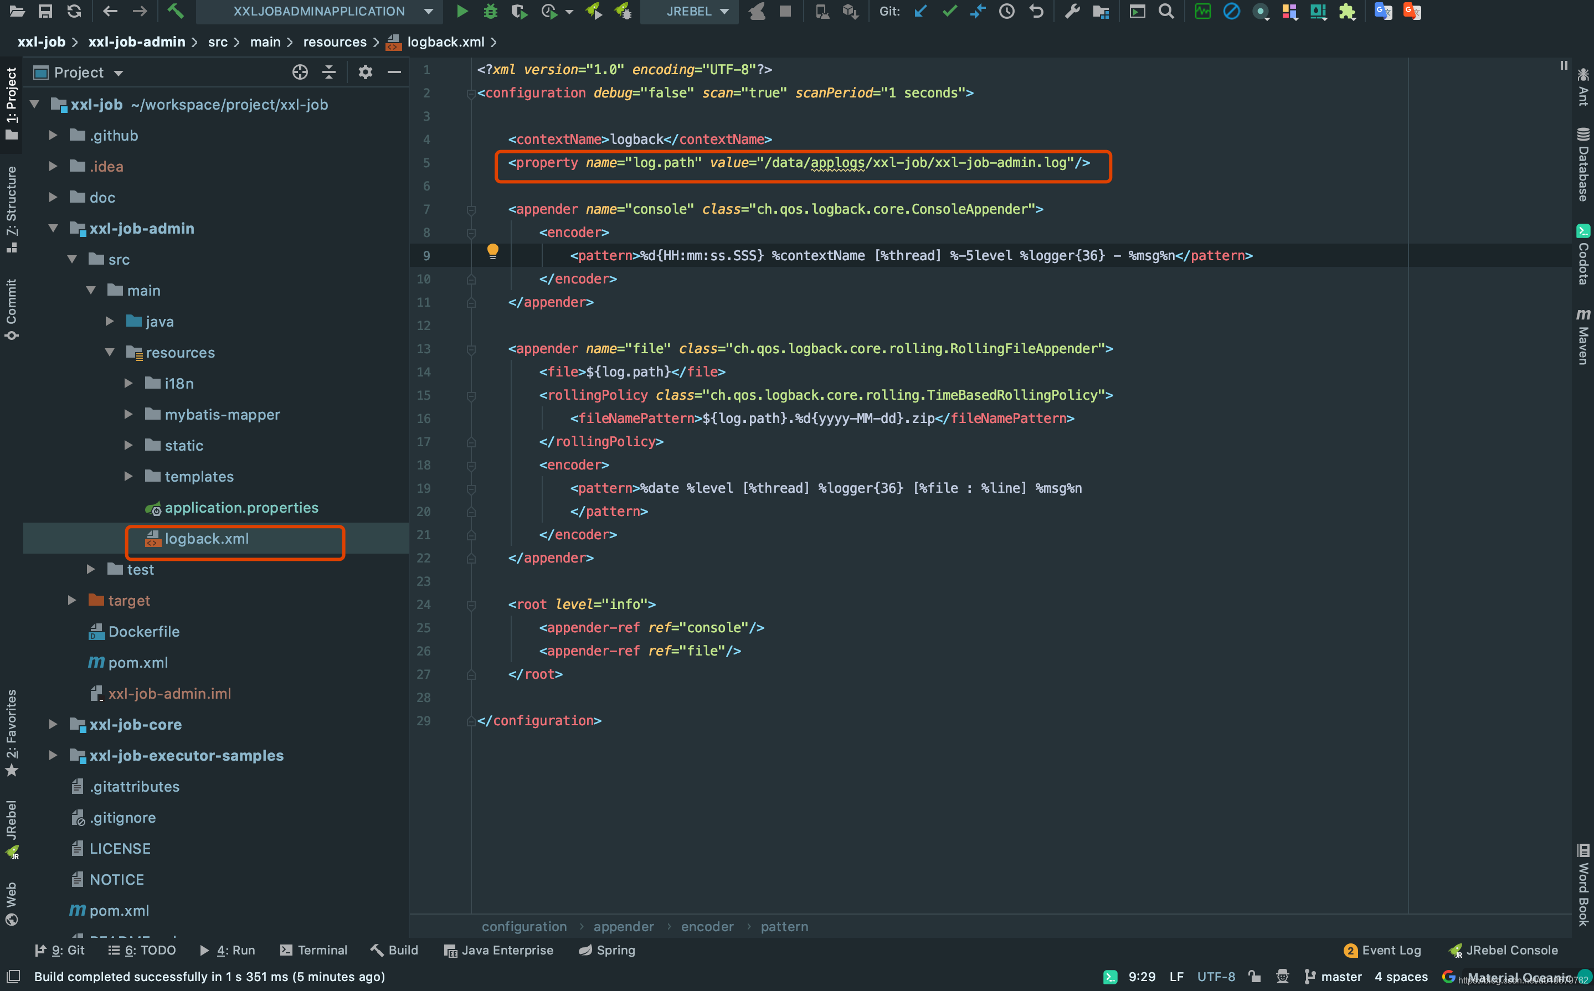Expand the xxl-job-core module

pyautogui.click(x=53, y=724)
